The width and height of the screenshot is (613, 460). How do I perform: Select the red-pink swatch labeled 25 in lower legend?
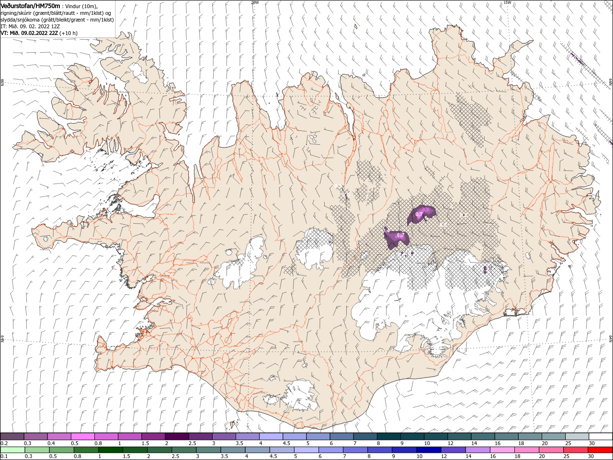point(576,450)
